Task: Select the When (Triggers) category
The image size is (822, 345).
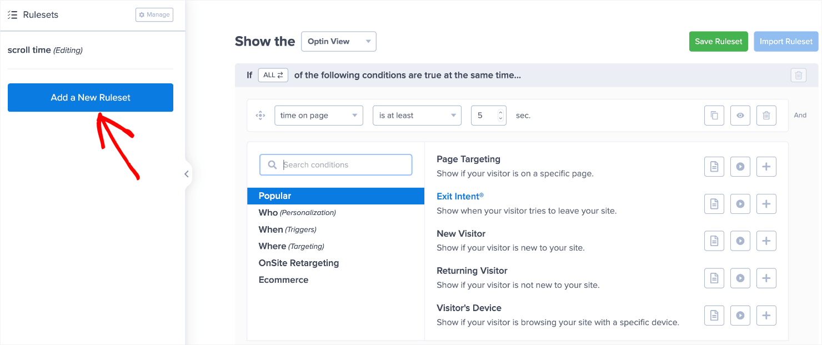Action: click(x=287, y=229)
